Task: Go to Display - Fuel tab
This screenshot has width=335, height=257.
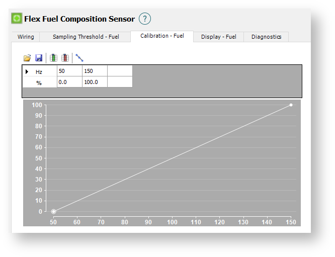Action: (x=219, y=37)
